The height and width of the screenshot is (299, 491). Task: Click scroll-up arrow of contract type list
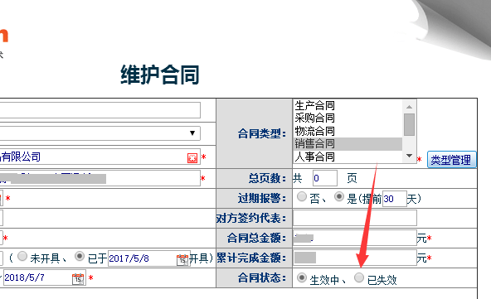(x=409, y=107)
